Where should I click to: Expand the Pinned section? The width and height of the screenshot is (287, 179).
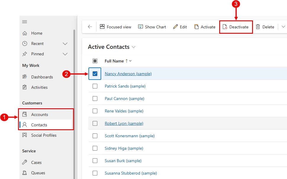[65, 54]
